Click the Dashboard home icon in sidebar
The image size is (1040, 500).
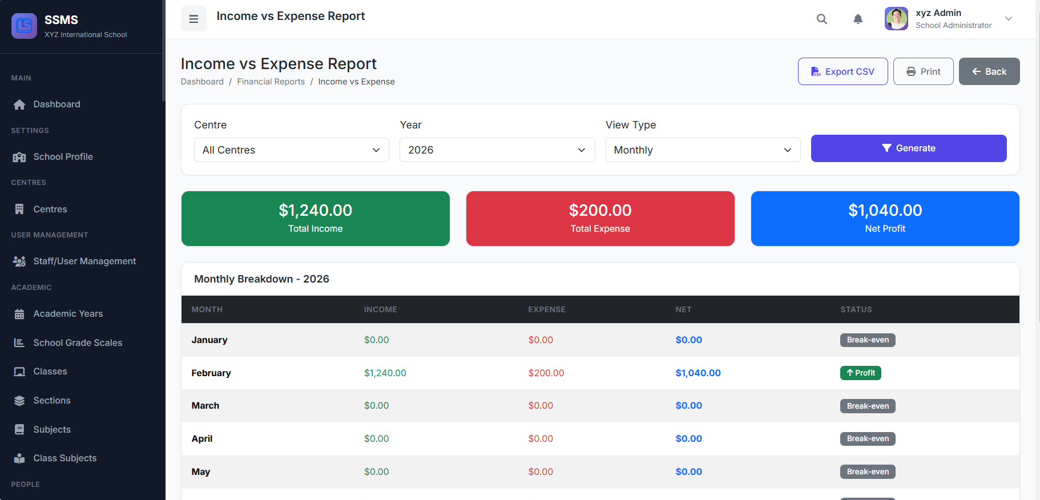point(19,104)
